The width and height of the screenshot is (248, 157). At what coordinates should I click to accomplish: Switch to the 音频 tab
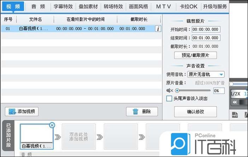pos(38,6)
